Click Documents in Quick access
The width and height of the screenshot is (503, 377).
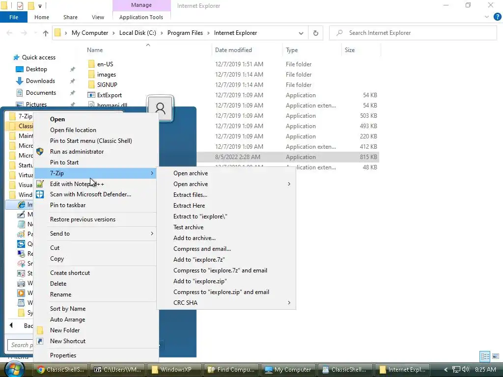[41, 93]
